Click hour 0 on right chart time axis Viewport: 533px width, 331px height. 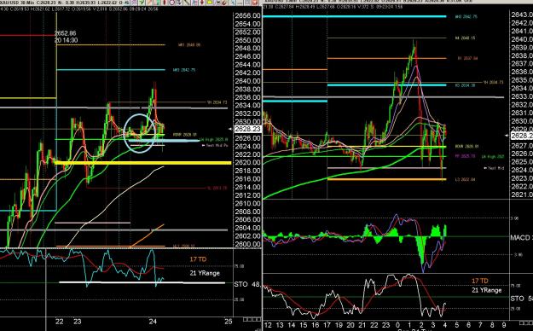click(397, 325)
